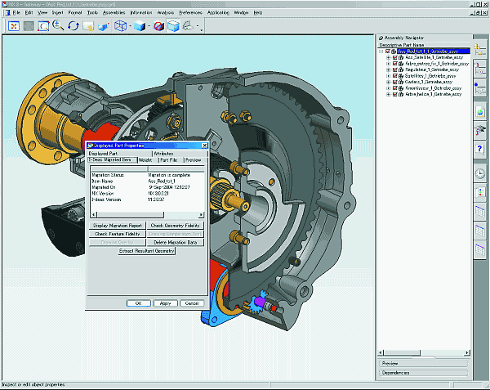The width and height of the screenshot is (490, 390).
Task: Open the Assembly Navigator sidebar tab icon
Action: [480, 51]
